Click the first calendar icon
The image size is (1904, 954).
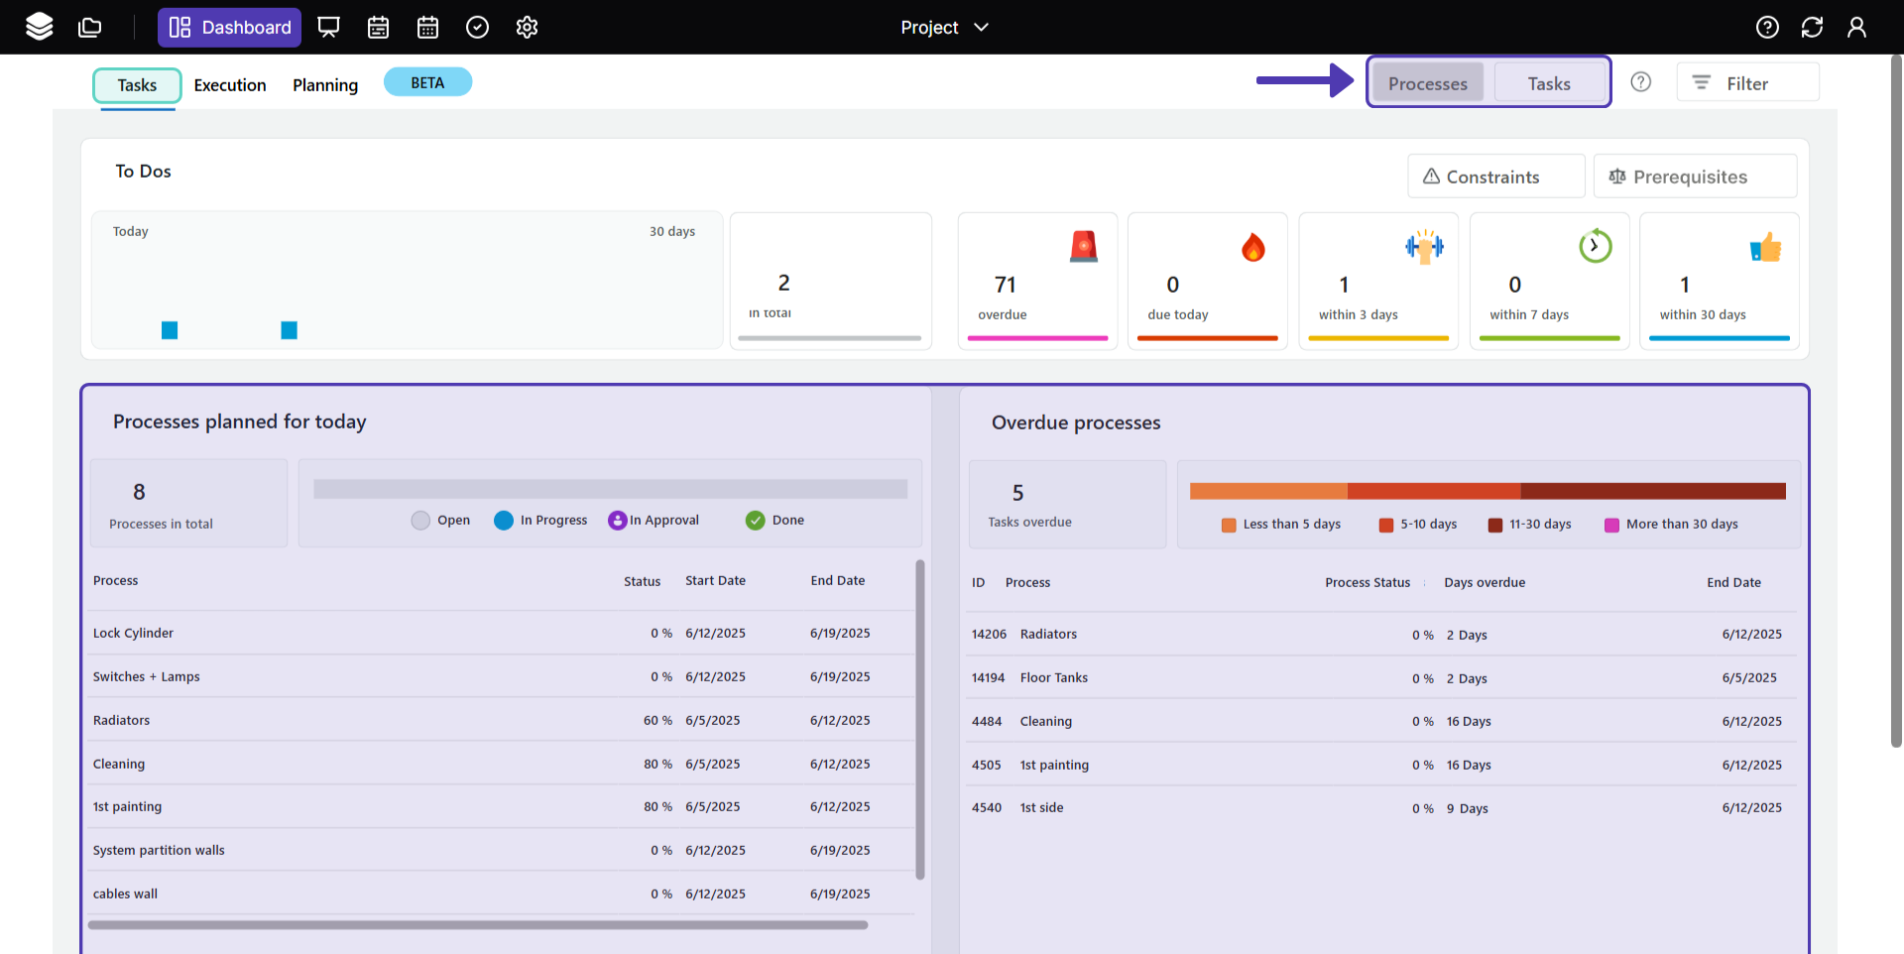pyautogui.click(x=378, y=27)
